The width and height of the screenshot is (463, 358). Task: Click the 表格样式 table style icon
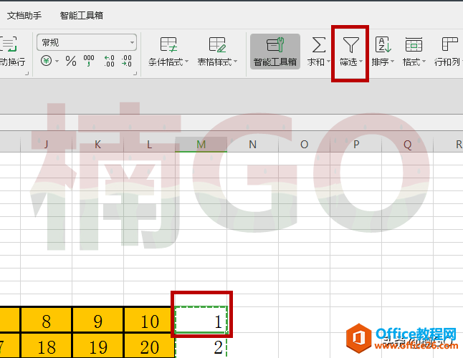(217, 45)
